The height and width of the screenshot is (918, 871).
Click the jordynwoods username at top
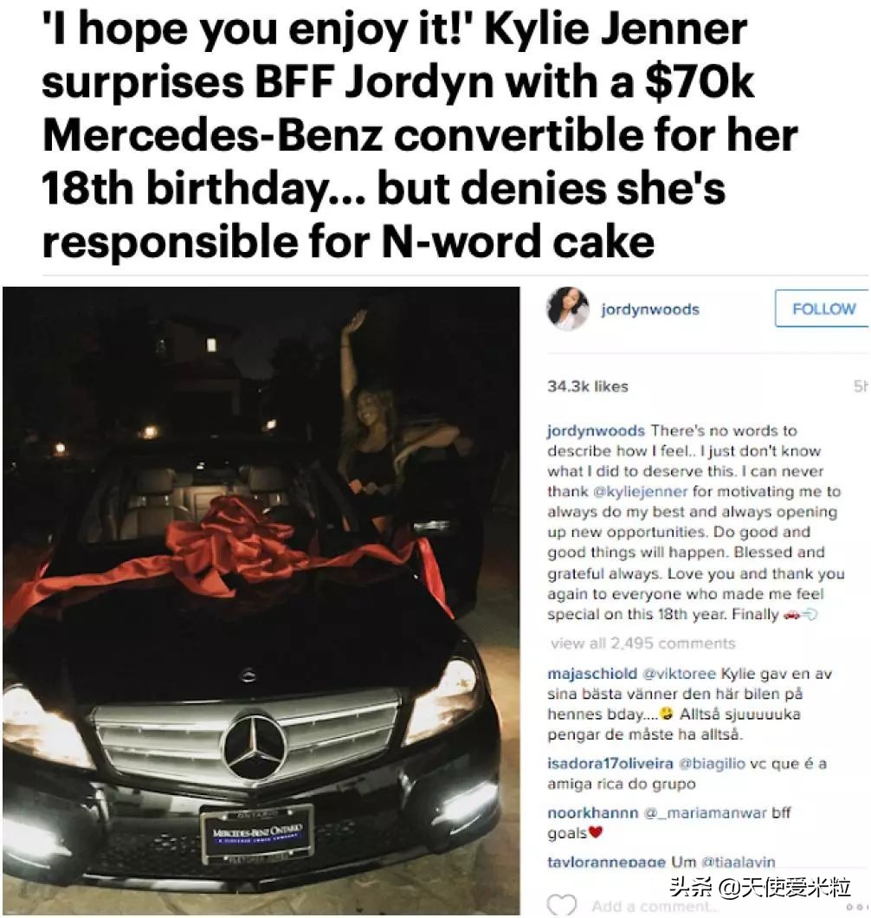coord(649,309)
